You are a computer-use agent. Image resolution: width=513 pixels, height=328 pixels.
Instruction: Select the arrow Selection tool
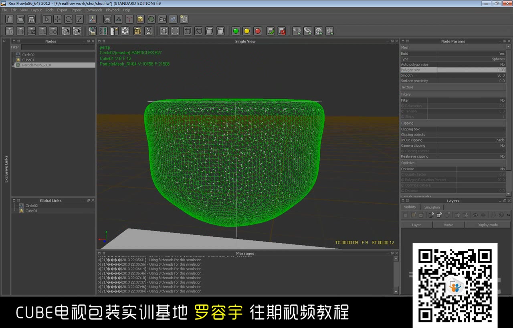point(47,19)
